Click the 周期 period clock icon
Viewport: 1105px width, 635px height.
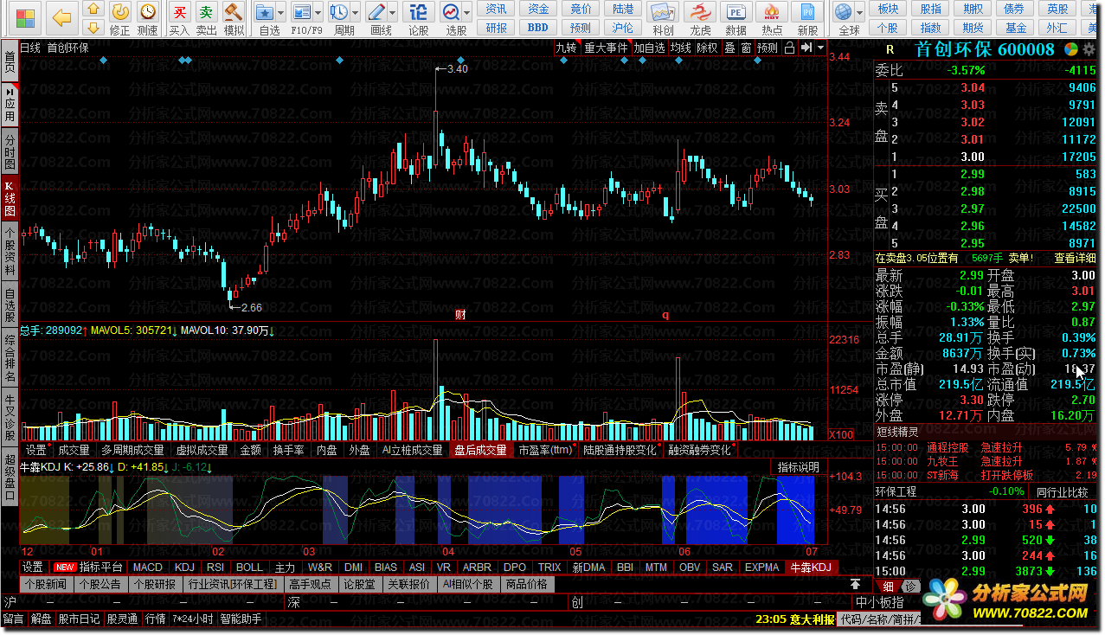click(x=339, y=12)
